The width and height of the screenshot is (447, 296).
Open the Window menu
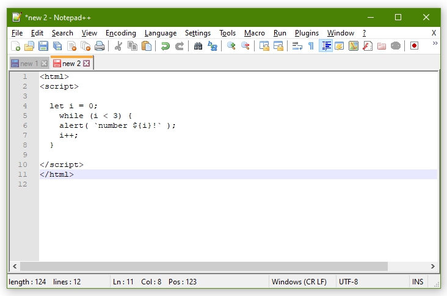pos(341,33)
